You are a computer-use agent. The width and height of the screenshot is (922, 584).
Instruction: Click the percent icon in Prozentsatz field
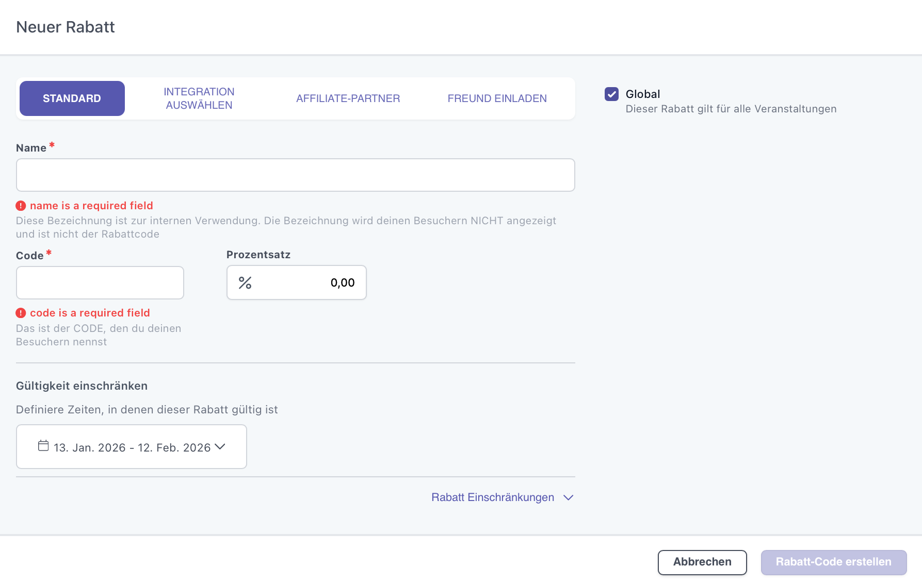click(245, 282)
